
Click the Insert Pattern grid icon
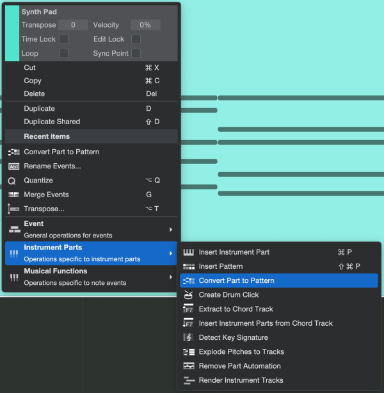click(189, 266)
